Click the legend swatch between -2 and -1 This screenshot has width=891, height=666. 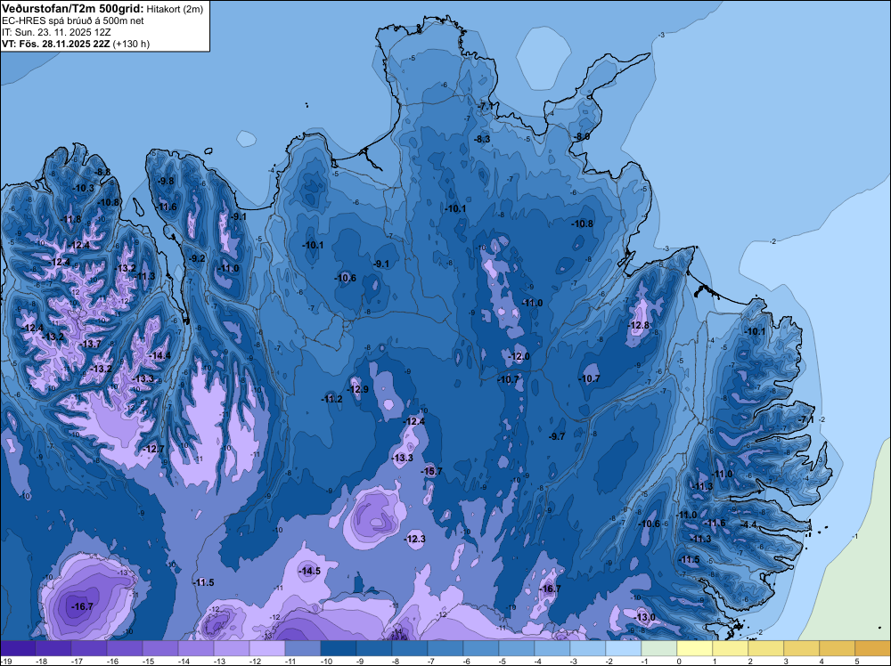point(624,648)
